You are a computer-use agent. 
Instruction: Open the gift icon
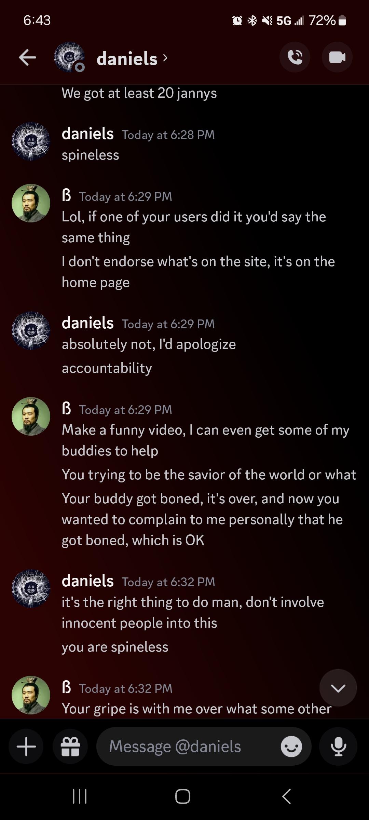coord(70,747)
